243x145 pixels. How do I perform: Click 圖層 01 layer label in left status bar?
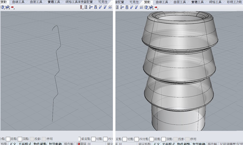pos(85,144)
